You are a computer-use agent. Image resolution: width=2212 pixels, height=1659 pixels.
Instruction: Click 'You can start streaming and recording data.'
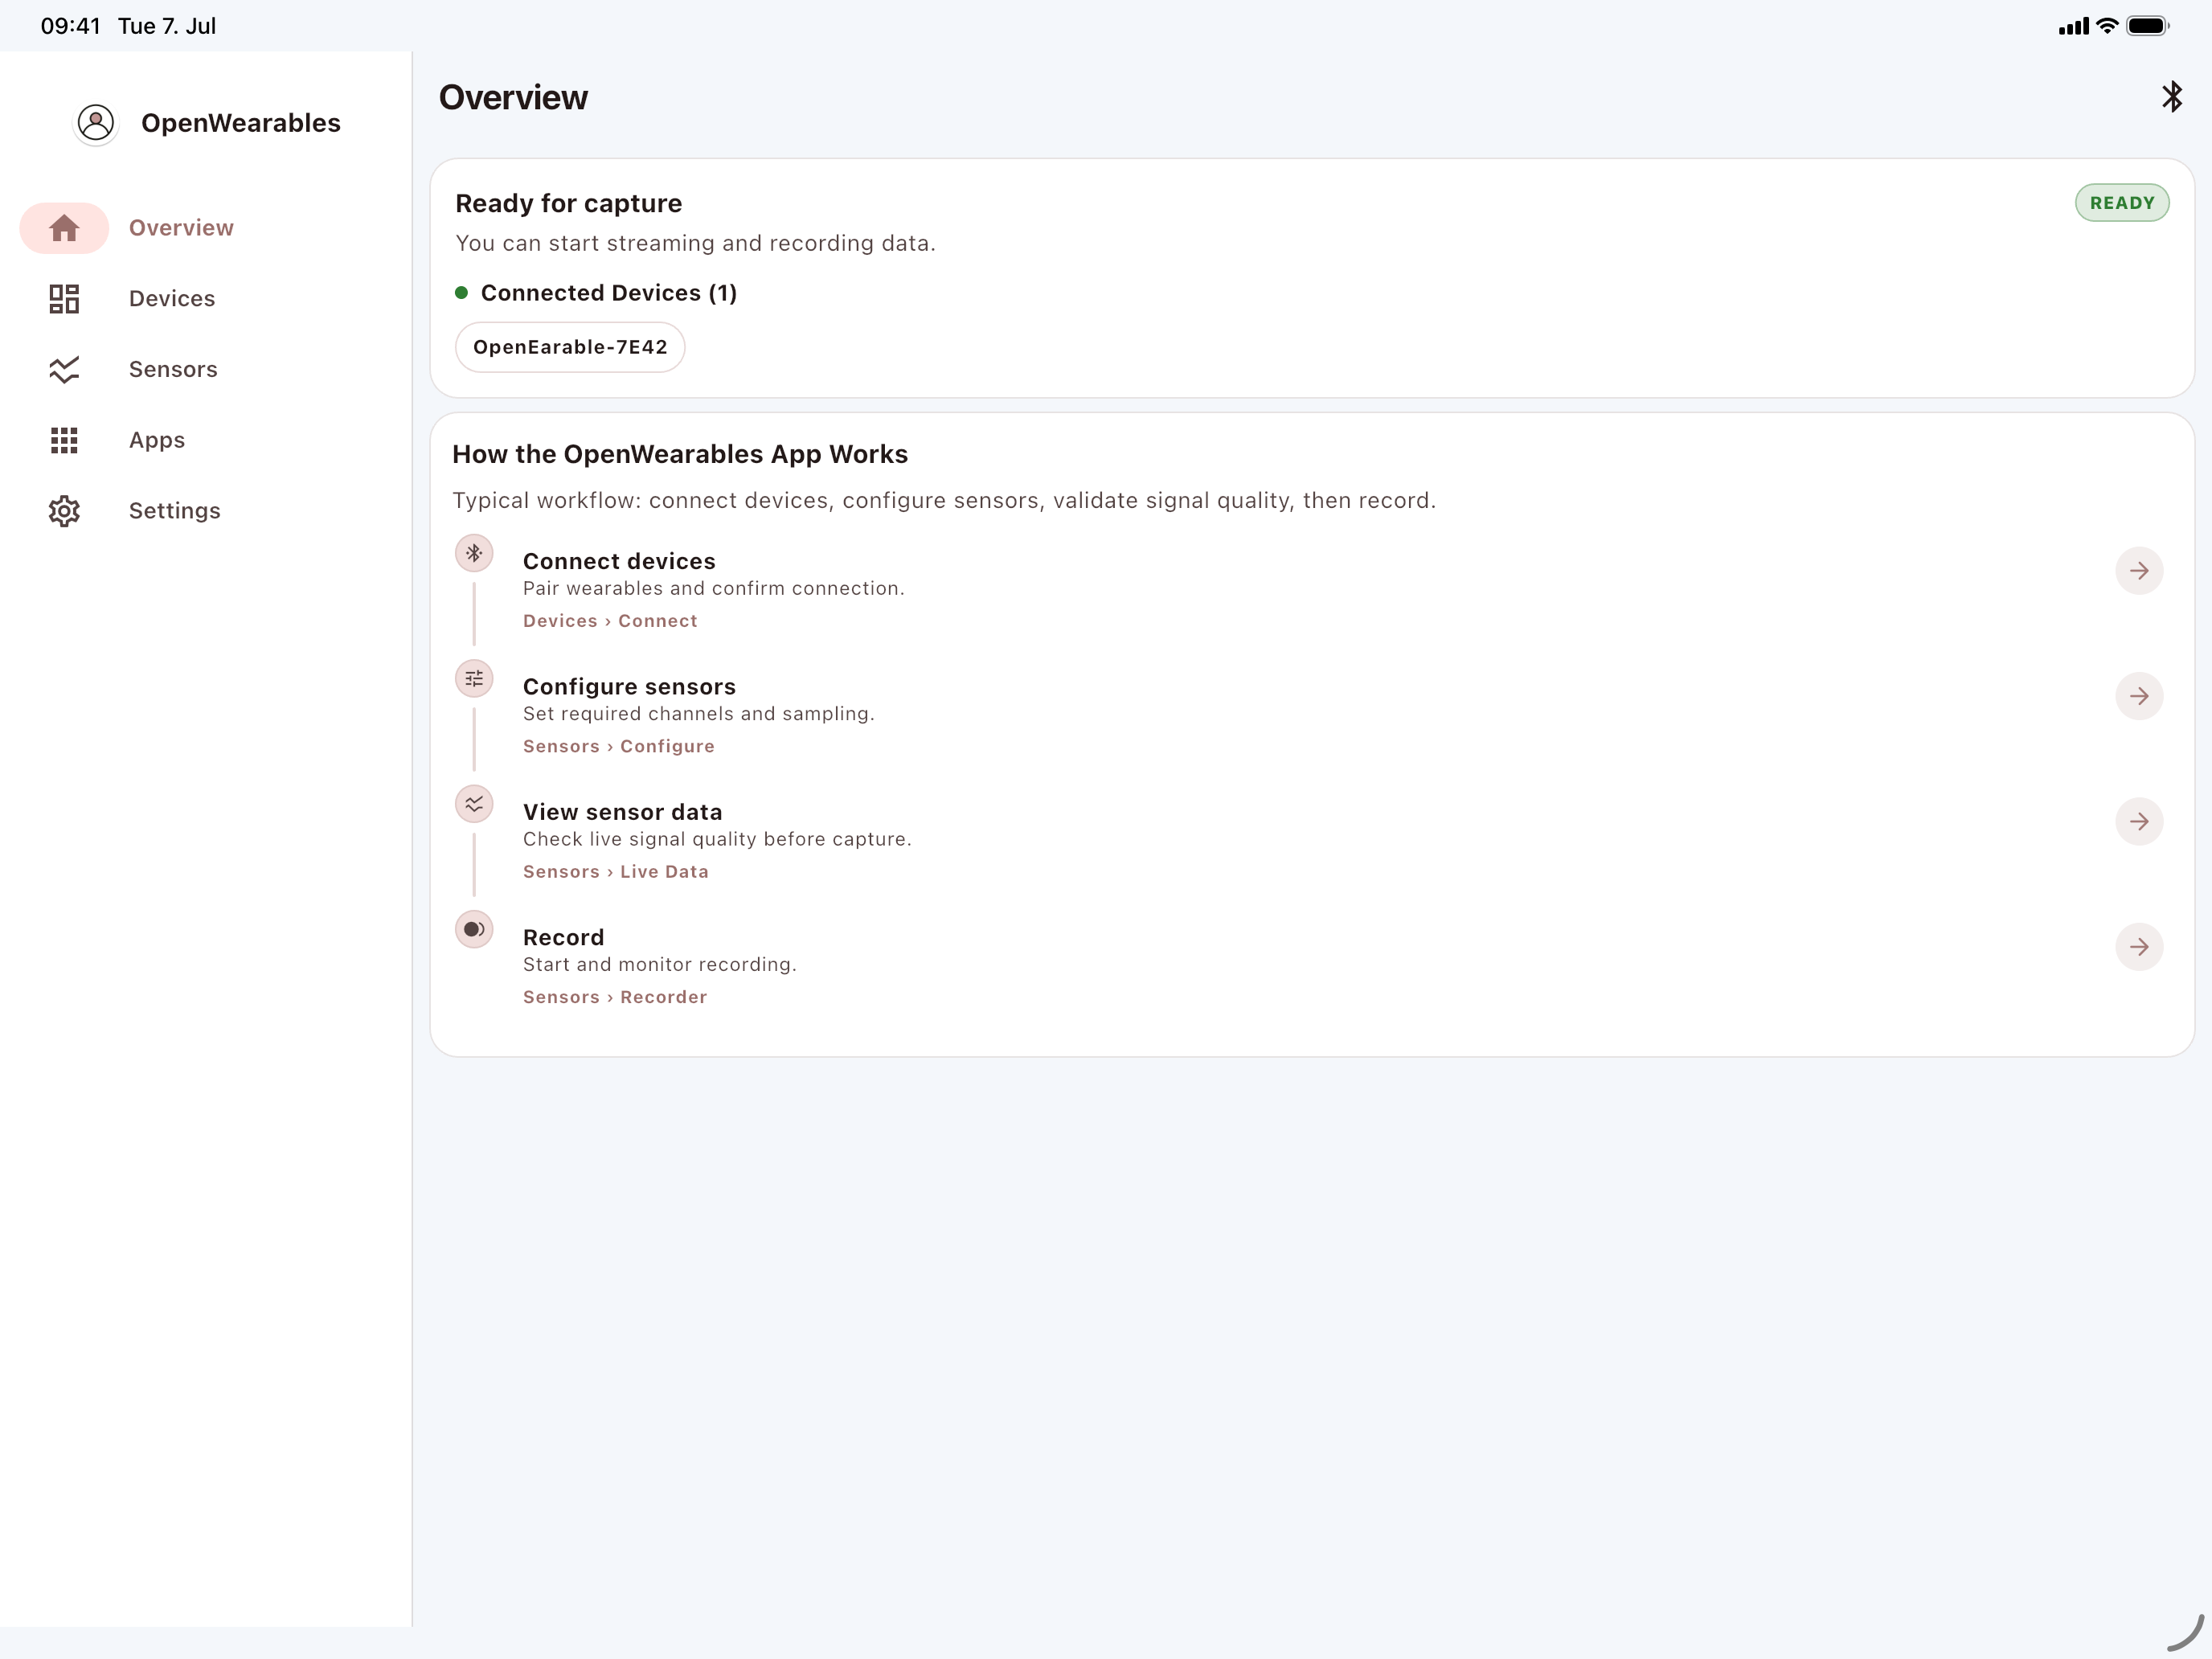pos(696,243)
